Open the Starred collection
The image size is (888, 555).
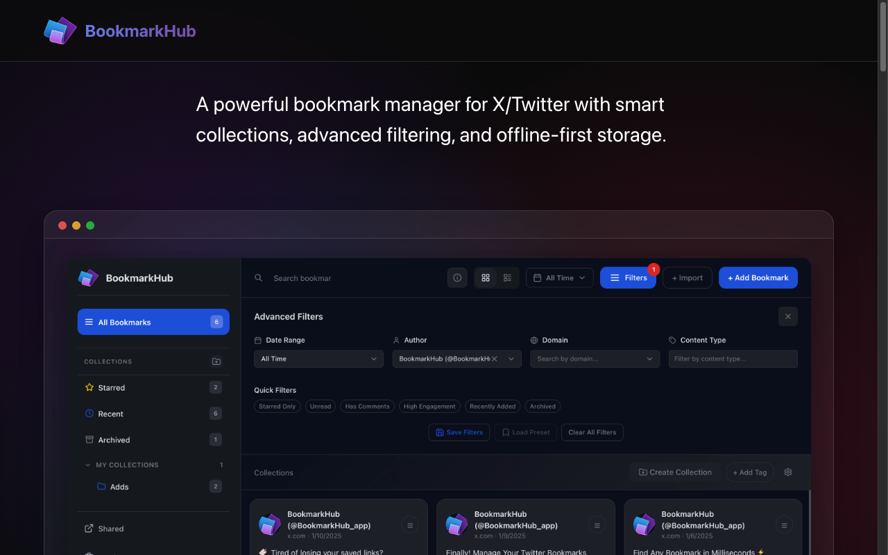(x=153, y=388)
